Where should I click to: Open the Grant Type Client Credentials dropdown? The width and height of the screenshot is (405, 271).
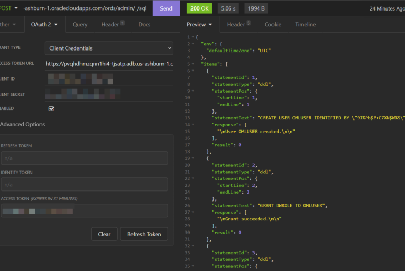coord(109,48)
